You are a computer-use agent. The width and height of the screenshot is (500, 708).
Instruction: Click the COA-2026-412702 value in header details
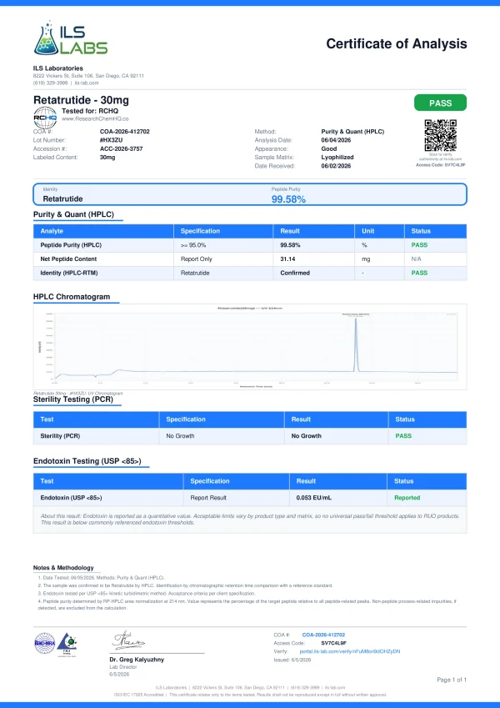pos(124,132)
